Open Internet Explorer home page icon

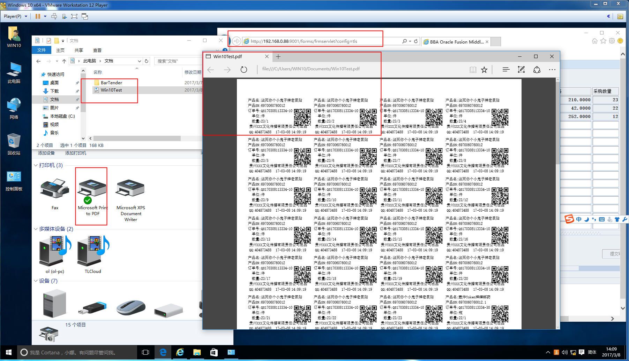tap(595, 41)
